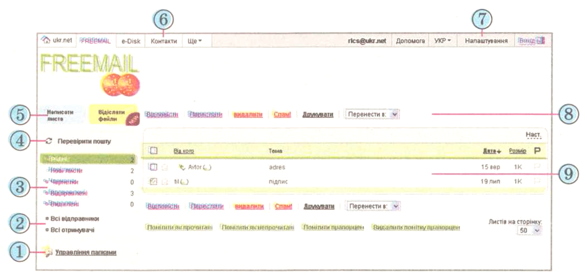This screenshot has height=279, width=587.
Task: Click Відповісти below the message list
Action: pyautogui.click(x=162, y=206)
